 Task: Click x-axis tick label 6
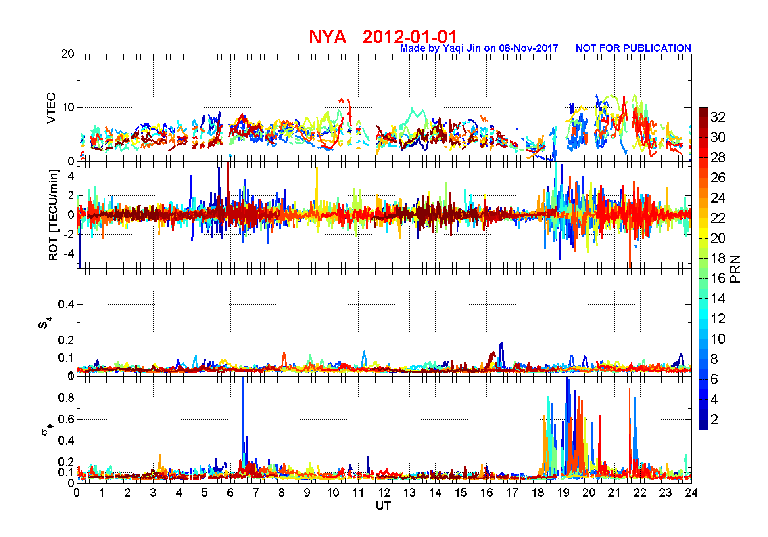(x=230, y=493)
